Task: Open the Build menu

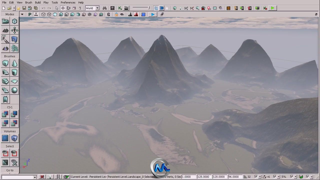Action: tap(38, 2)
